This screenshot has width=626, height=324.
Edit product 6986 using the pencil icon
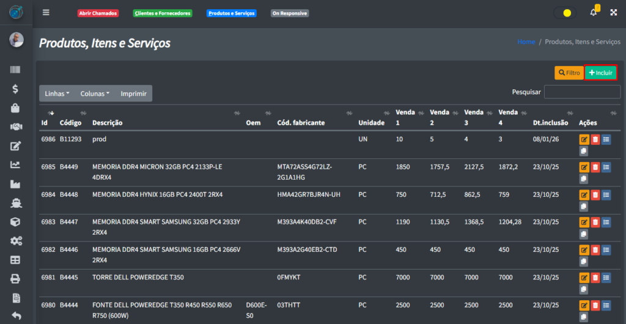[584, 140]
